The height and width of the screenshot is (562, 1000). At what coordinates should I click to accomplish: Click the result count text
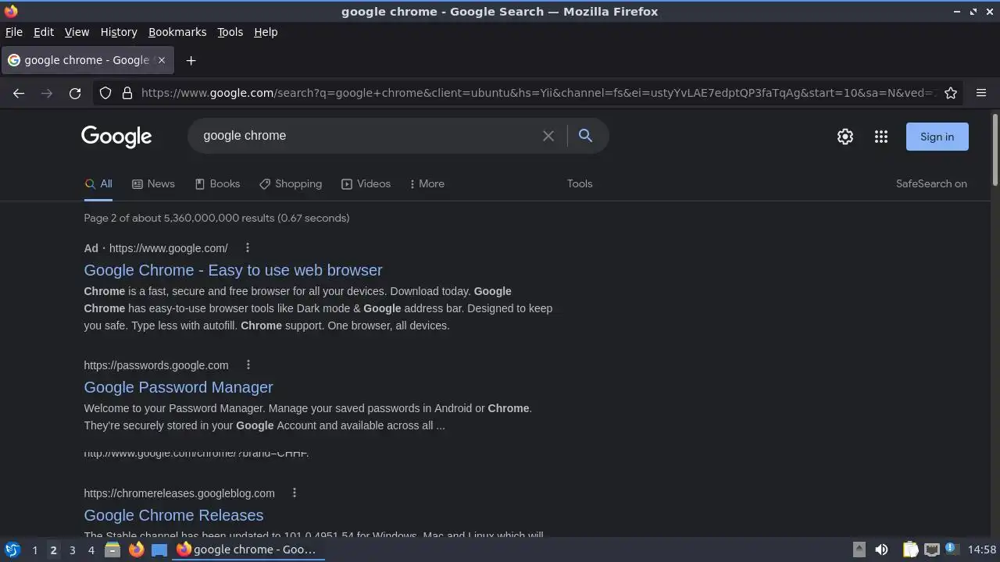pos(216,218)
